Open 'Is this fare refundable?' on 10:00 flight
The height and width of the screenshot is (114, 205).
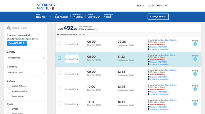(159, 94)
